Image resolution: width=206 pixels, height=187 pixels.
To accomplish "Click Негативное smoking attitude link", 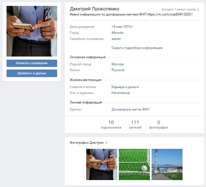I will (120, 93).
